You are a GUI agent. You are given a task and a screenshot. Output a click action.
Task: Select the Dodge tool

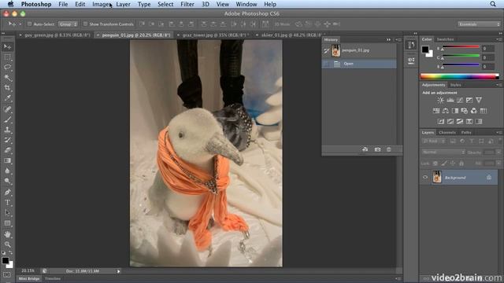[7, 181]
